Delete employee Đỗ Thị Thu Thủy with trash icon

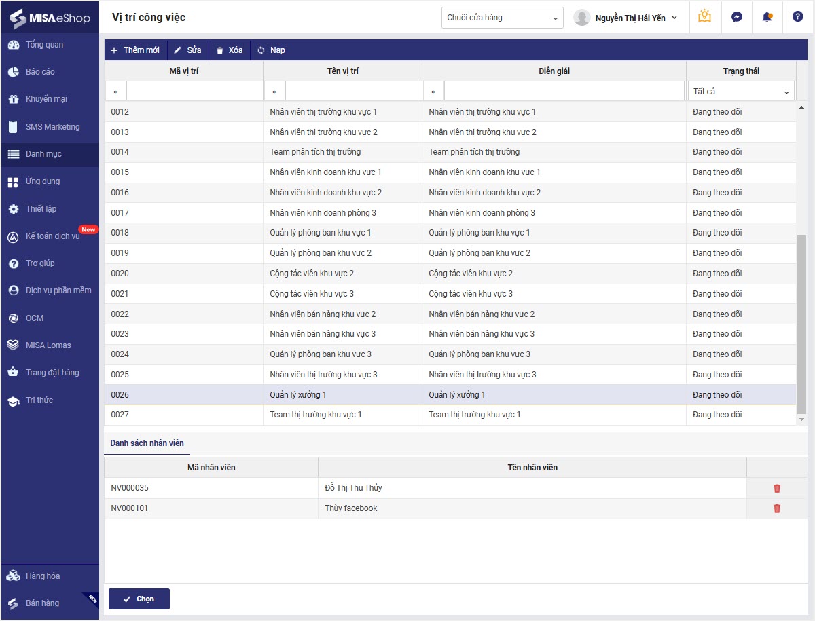(777, 488)
